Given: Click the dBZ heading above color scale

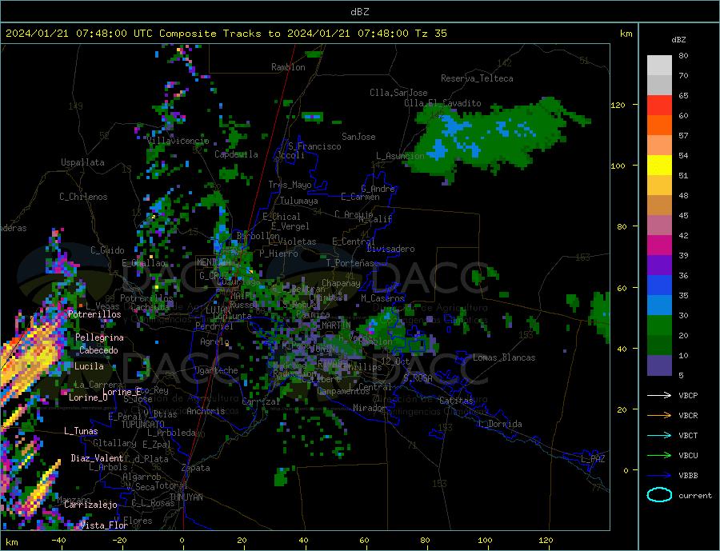Looking at the screenshot, I should [678, 40].
